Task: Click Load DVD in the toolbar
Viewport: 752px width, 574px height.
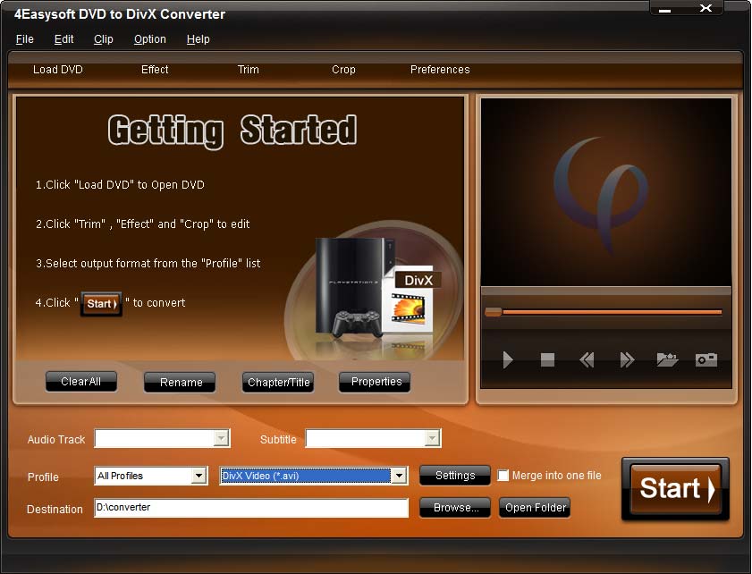Action: point(58,70)
